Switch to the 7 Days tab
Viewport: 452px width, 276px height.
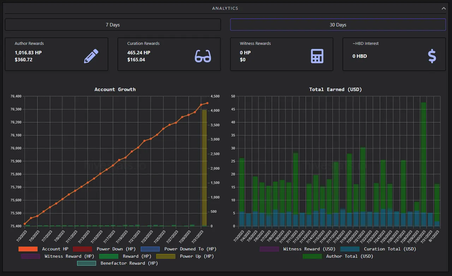pyautogui.click(x=113, y=25)
